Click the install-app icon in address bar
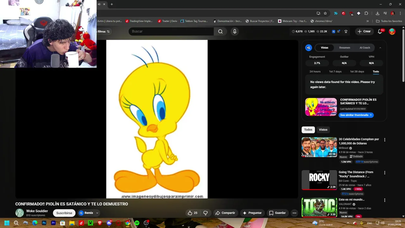 point(318,13)
